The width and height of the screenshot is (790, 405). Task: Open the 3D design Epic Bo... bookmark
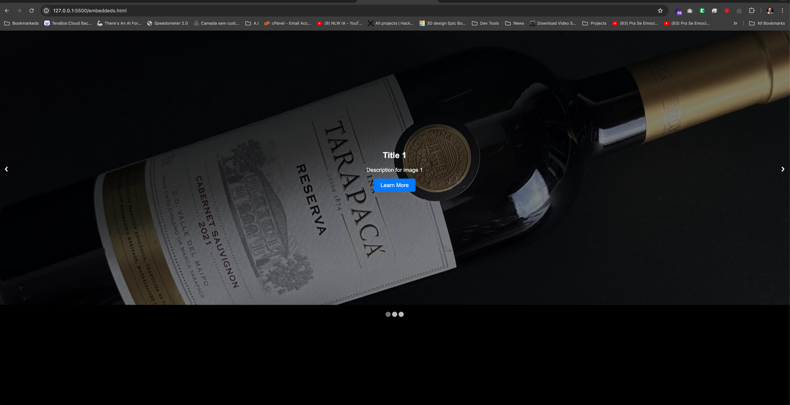(x=442, y=23)
